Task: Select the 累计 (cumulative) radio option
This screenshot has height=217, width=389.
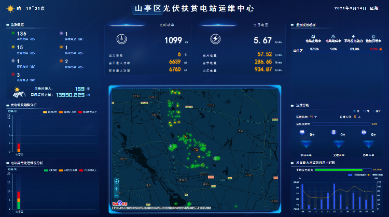Action: click(x=376, y=111)
